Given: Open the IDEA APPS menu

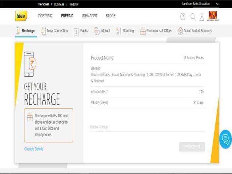Looking at the screenshot, I should [89, 16].
